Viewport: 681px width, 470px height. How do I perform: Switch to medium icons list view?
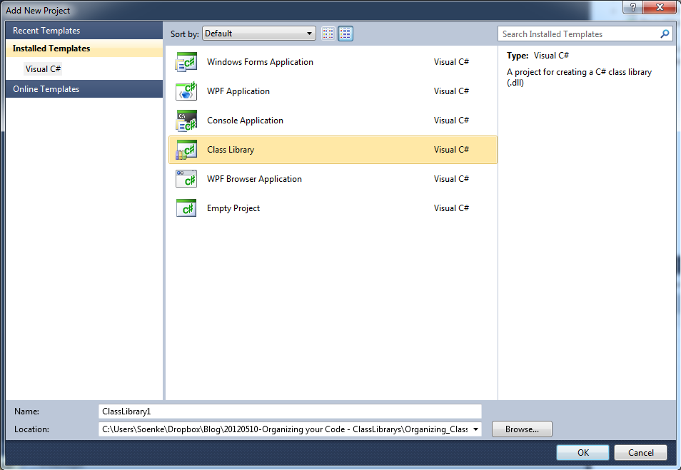pyautogui.click(x=345, y=34)
